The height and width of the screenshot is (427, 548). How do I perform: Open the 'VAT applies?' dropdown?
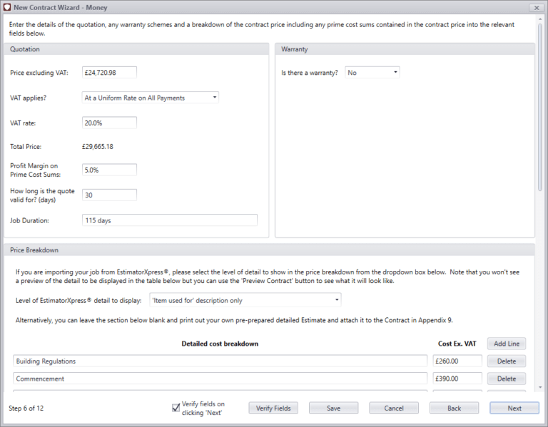tap(151, 98)
